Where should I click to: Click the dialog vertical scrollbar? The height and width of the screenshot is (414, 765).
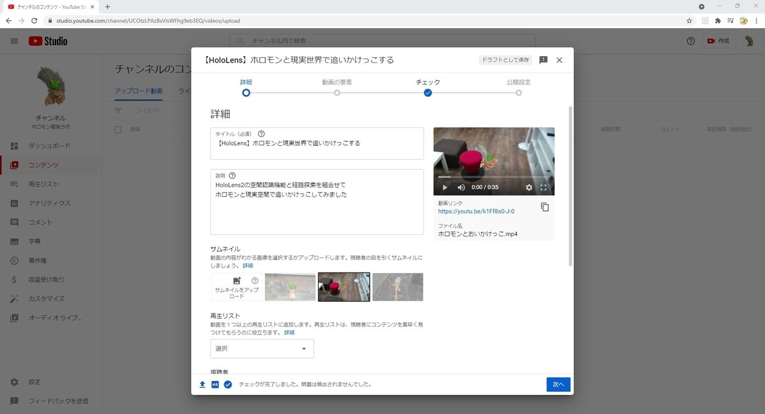pos(571,186)
